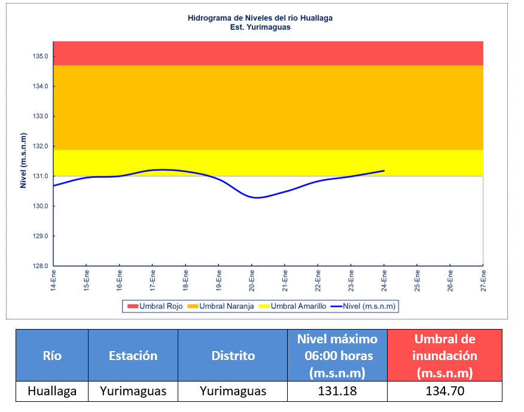Click the Umbral Naranja orange legend swatch

click(193, 306)
